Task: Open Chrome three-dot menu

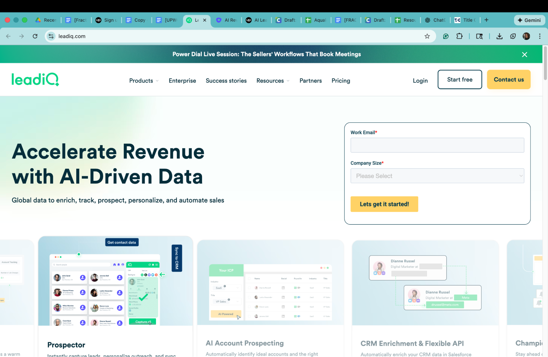Action: (540, 36)
